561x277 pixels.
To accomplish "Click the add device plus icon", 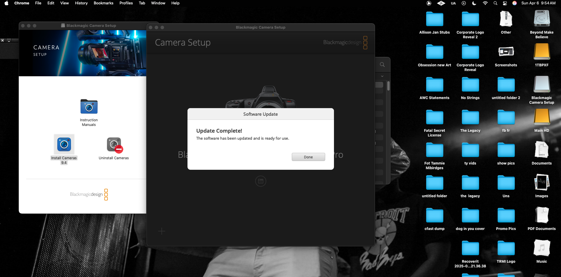I will [162, 231].
